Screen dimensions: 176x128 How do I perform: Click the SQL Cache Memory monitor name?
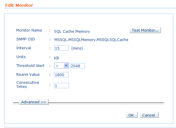tap(72, 32)
